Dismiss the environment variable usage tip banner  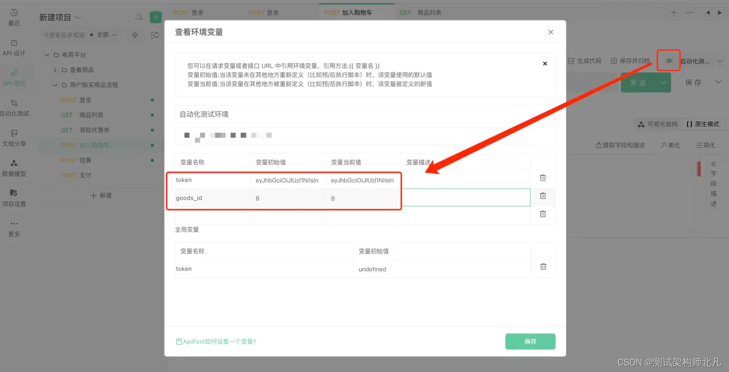[x=545, y=63]
